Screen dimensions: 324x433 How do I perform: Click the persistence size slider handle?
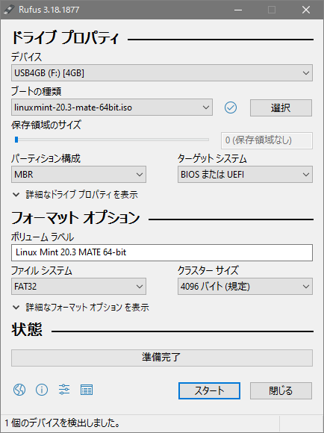pos(16,140)
